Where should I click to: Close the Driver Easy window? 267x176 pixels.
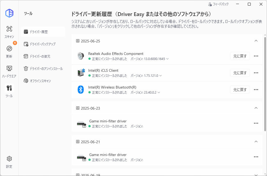click(261, 4)
